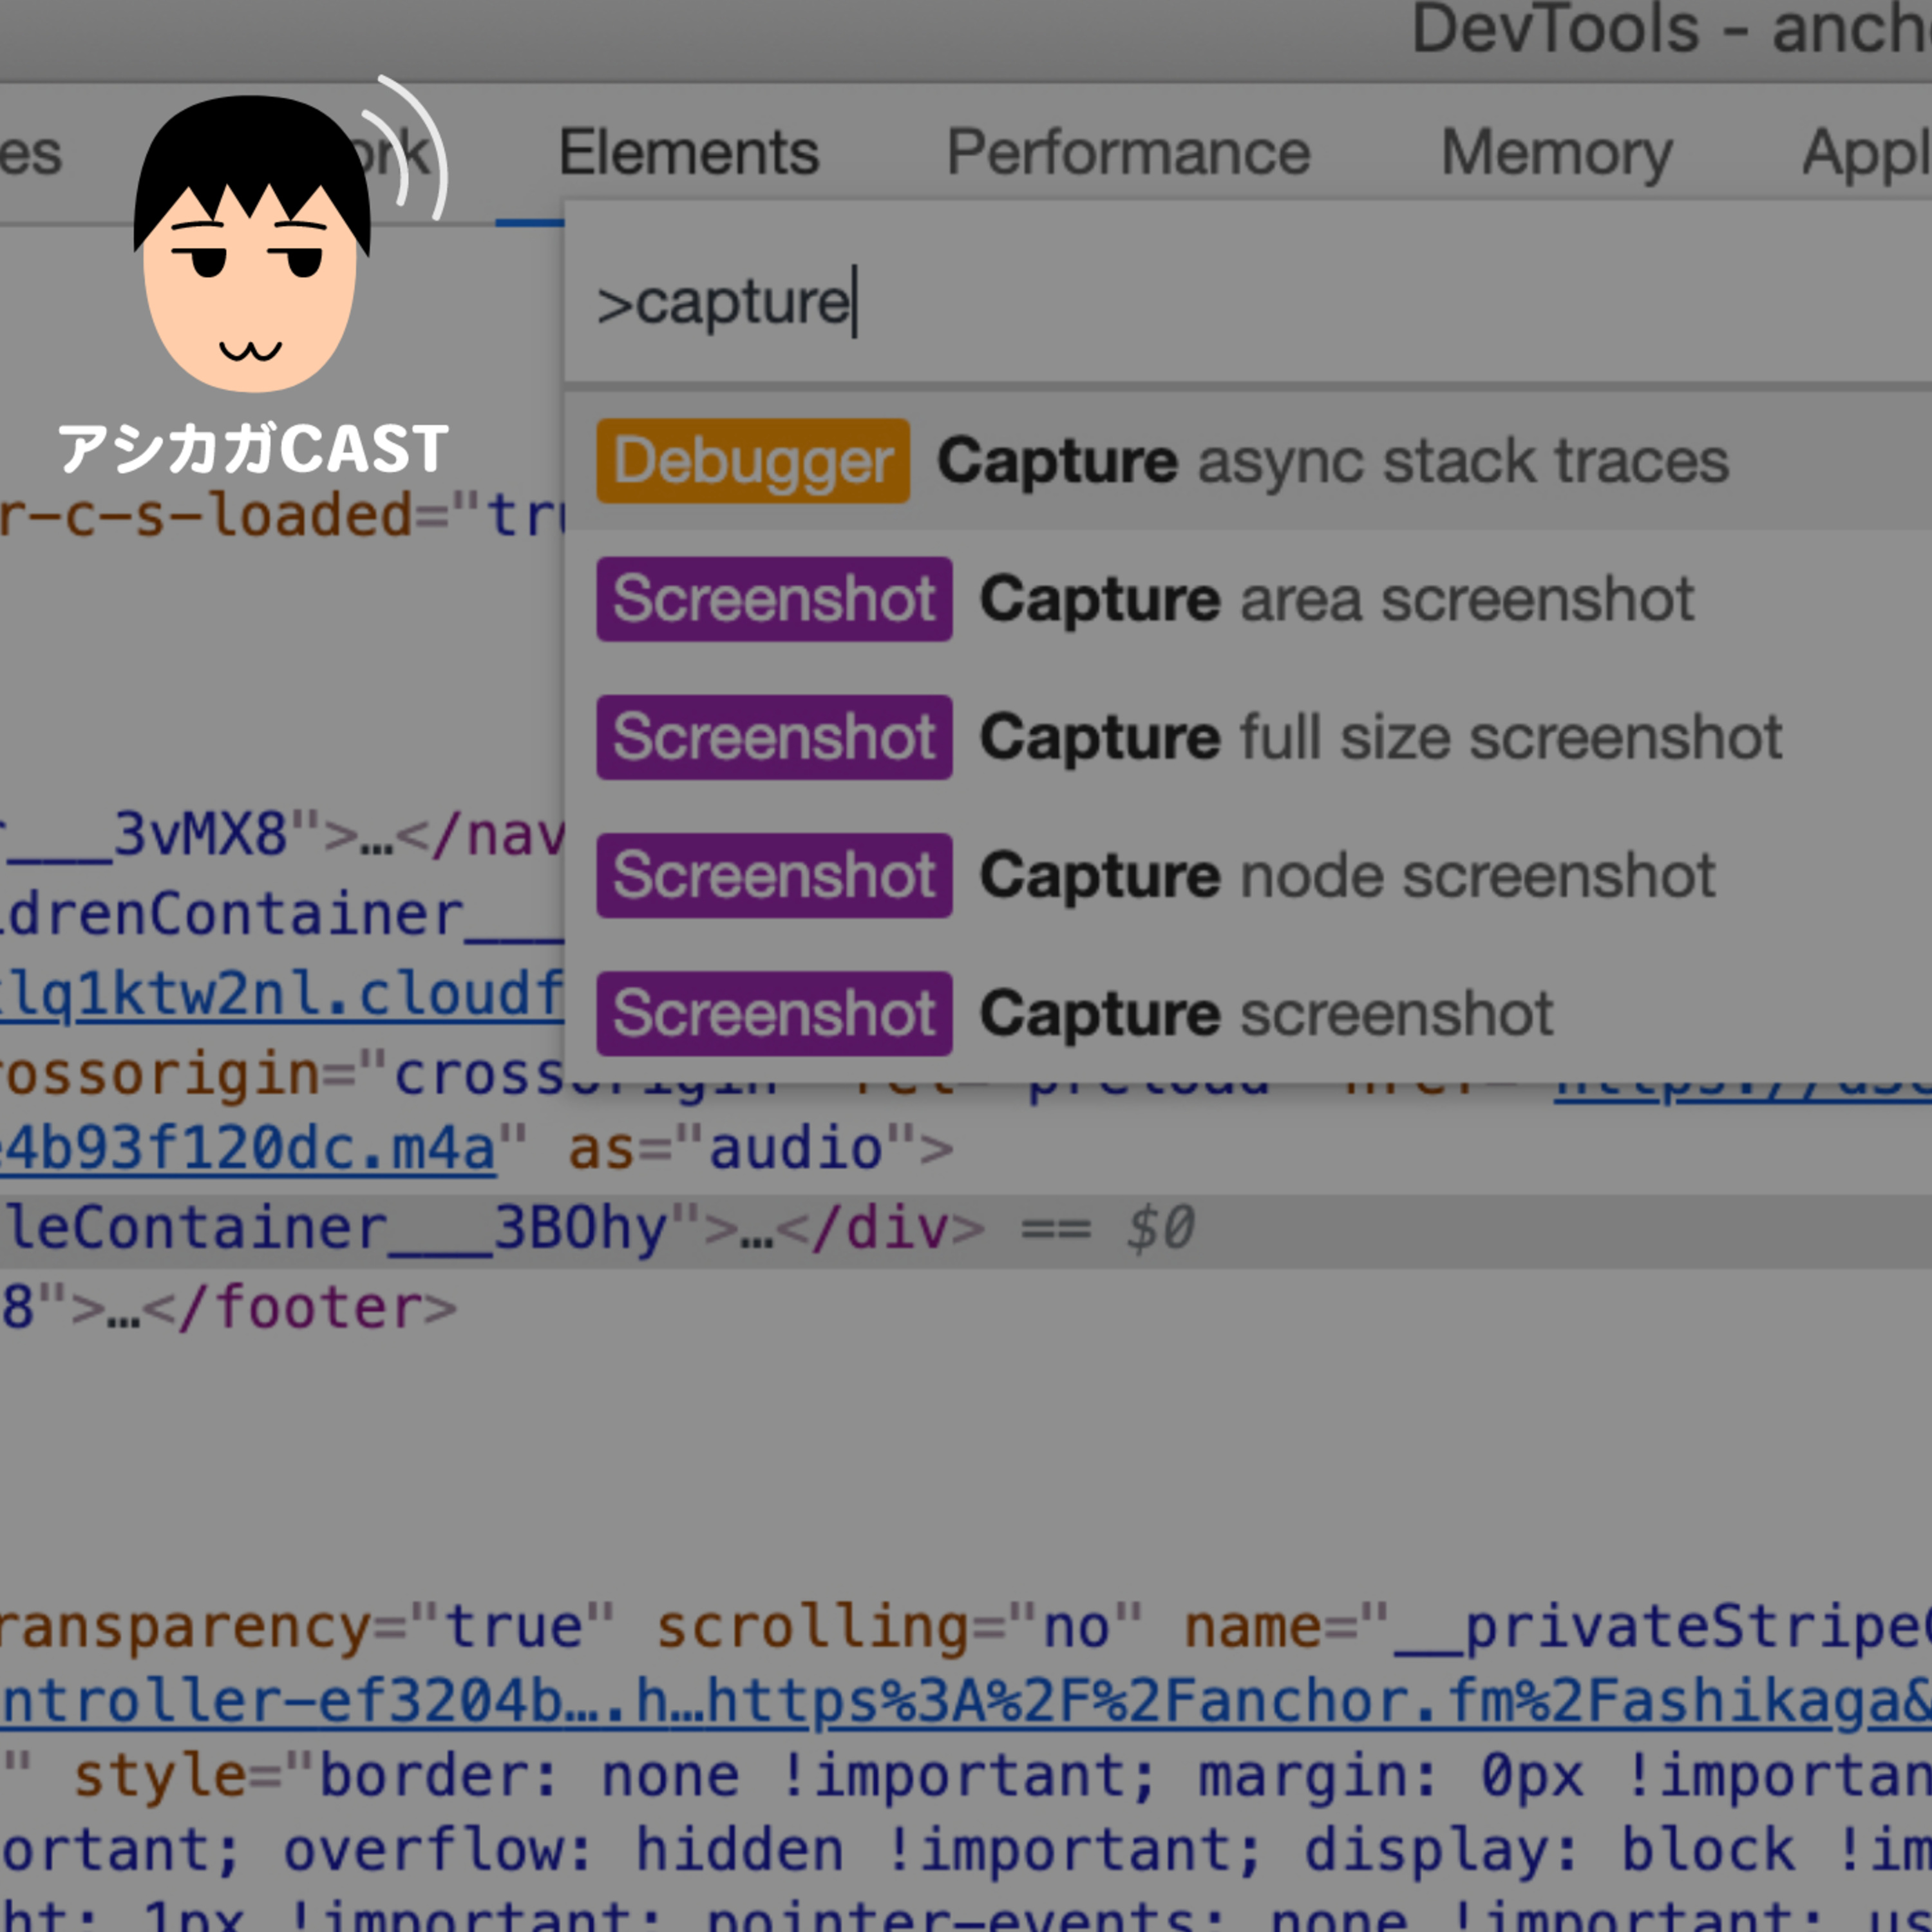Open the Elements tab

pyautogui.click(x=688, y=152)
